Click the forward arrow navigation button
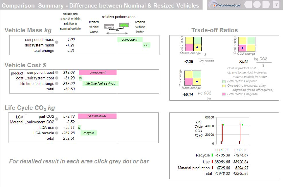 point(266,5)
